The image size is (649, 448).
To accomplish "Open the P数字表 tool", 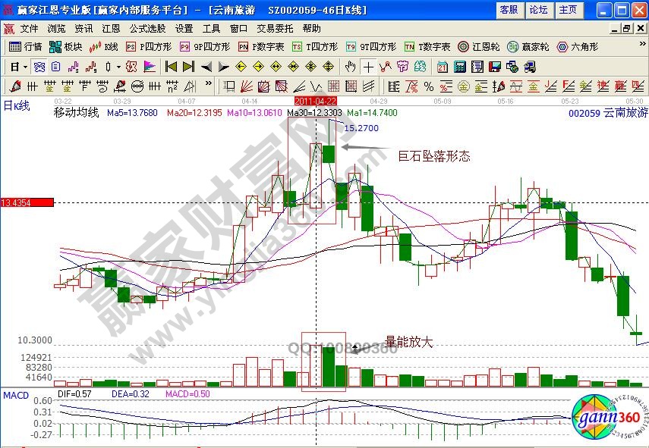I will 261,47.
